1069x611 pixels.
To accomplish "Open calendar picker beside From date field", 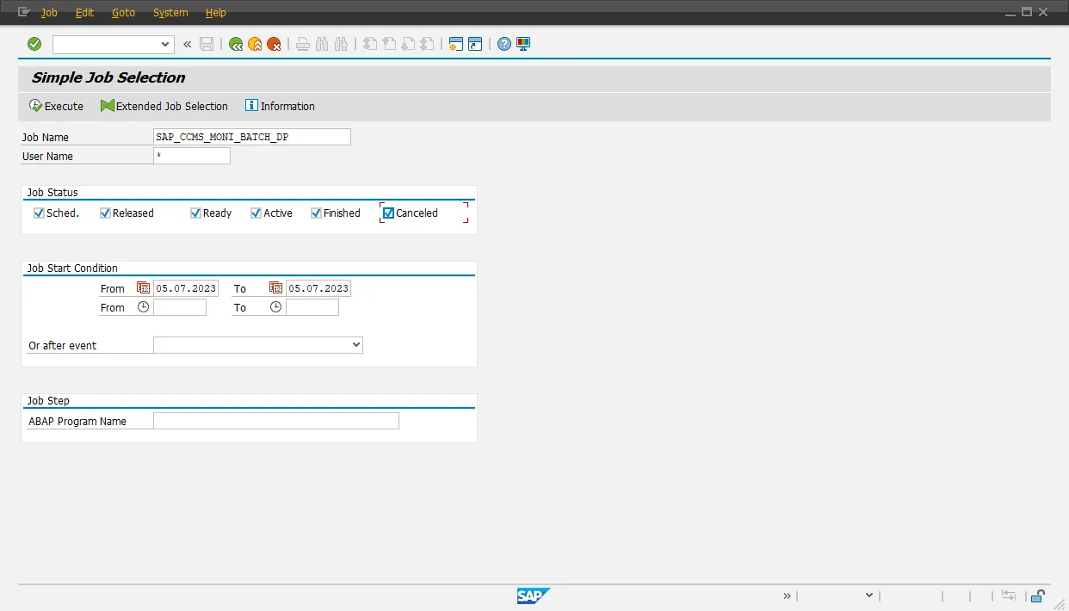I will click(x=144, y=288).
